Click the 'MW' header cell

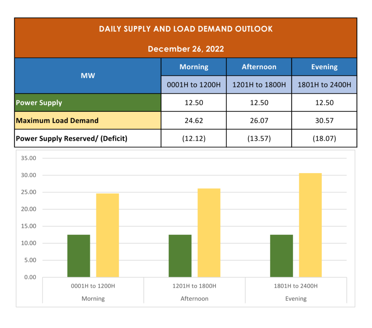pyautogui.click(x=88, y=76)
